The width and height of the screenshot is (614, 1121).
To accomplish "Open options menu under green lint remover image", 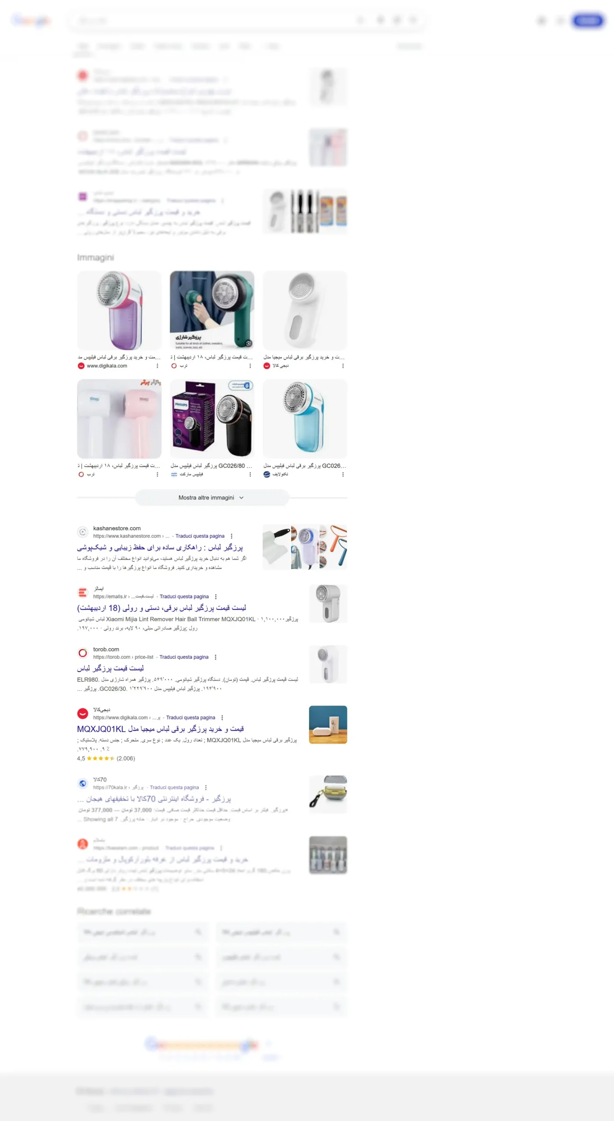I will pyautogui.click(x=250, y=366).
